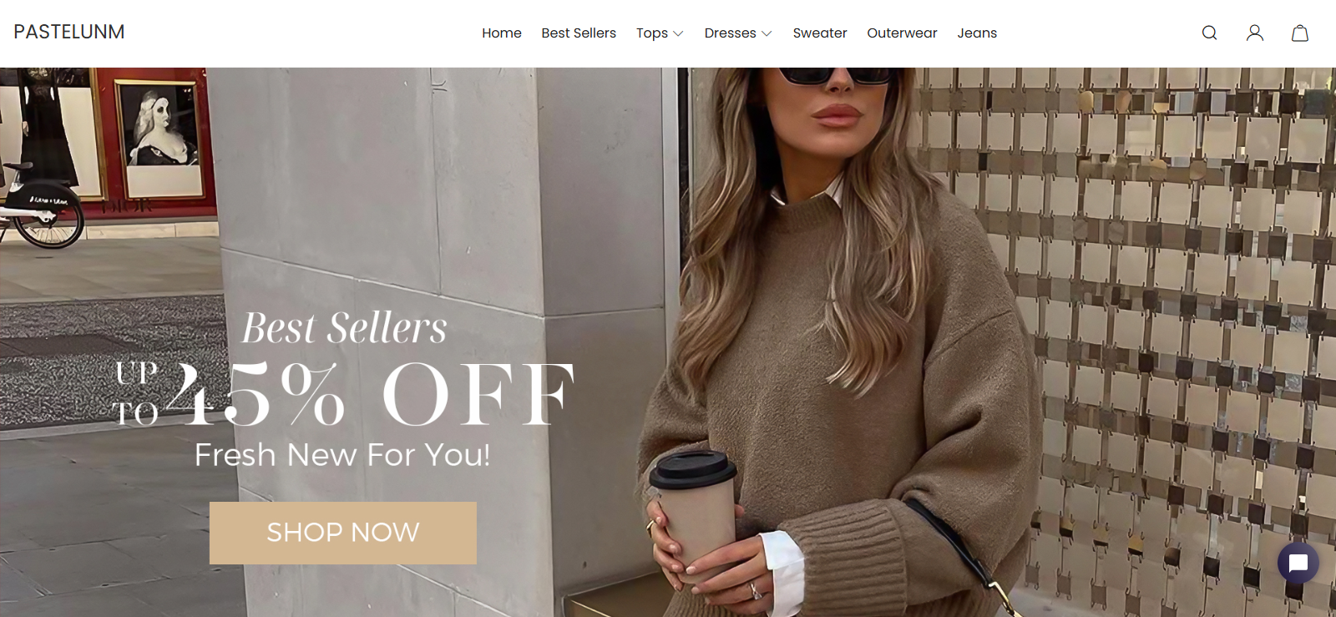
Task: Open the Sweater category link
Action: 820,33
